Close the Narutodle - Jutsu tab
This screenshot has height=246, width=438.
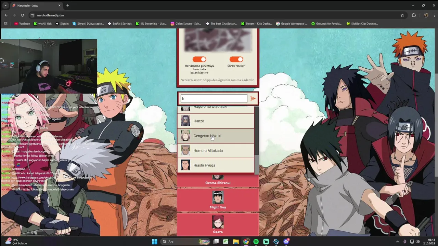coord(59,5)
